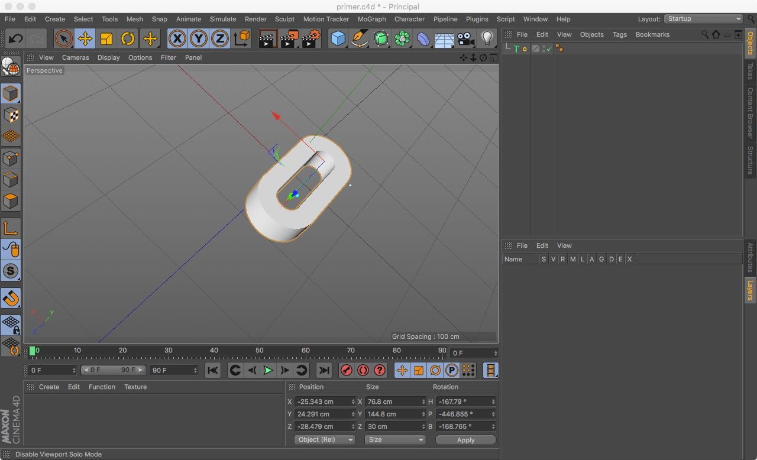
Task: Select the Rotate tool icon
Action: coord(128,39)
